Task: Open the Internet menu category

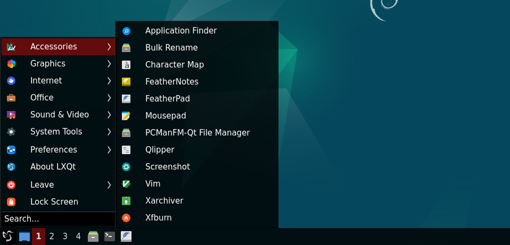Action: [x=58, y=80]
